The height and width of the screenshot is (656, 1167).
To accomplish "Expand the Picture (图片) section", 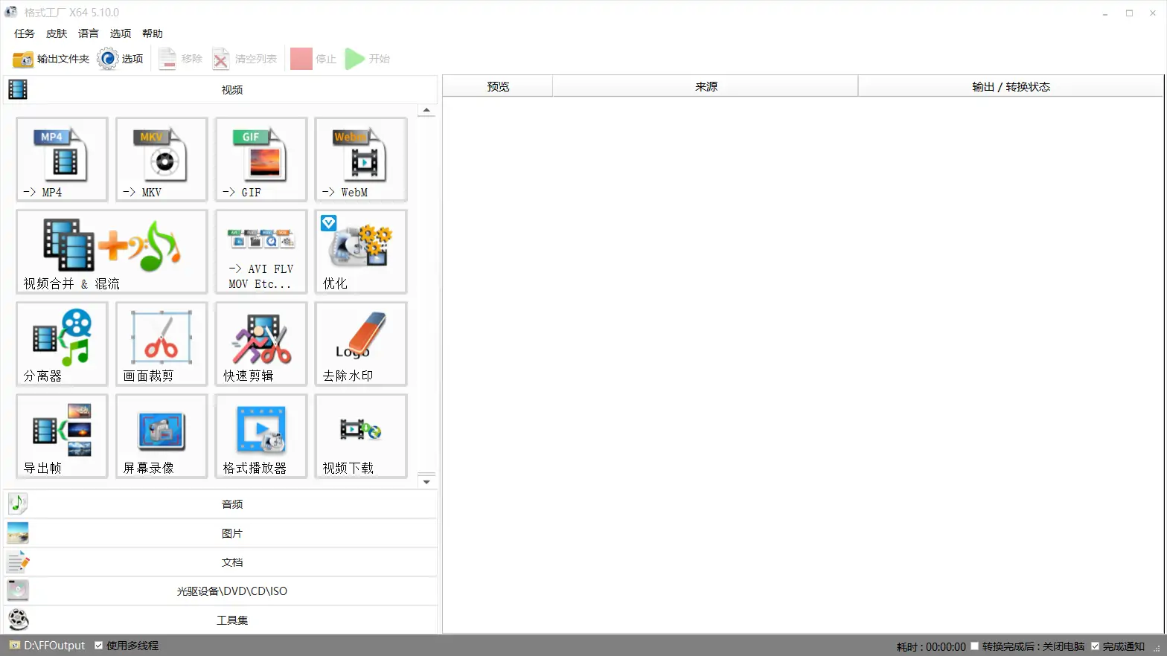I will pyautogui.click(x=231, y=533).
